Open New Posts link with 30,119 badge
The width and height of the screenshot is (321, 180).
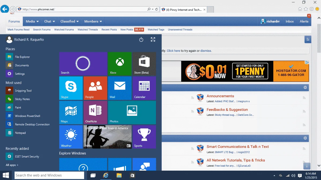[132, 30]
